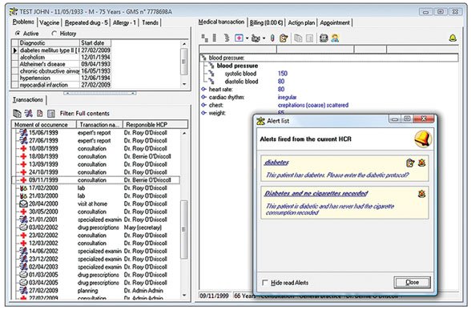
Task: Expand the weight node
Action: coord(204,113)
